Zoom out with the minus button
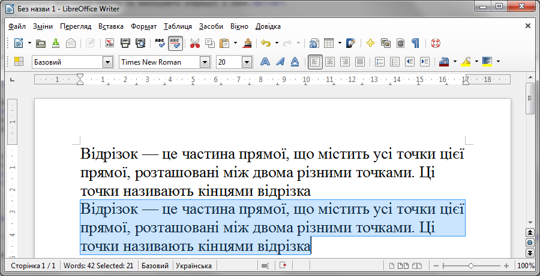Image resolution: width=540 pixels, height=276 pixels. point(436,266)
